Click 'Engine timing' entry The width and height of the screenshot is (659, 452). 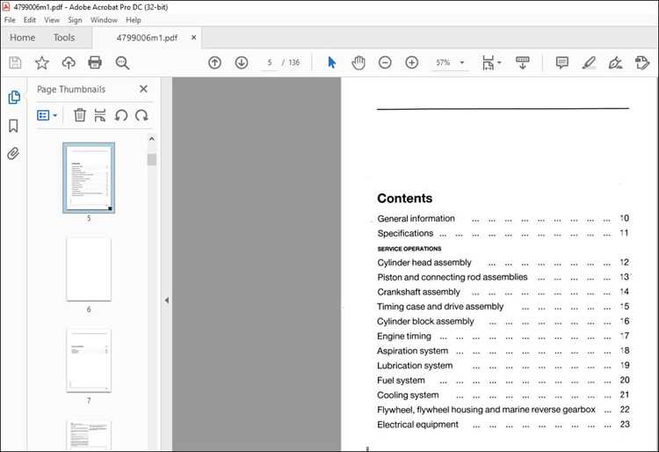[404, 336]
